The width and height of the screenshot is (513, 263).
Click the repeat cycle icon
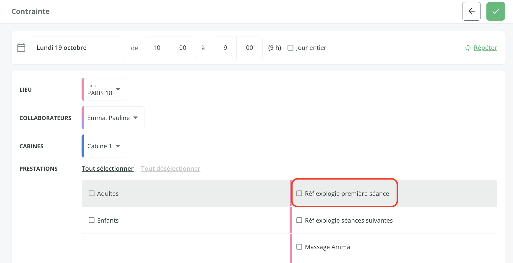pos(468,48)
